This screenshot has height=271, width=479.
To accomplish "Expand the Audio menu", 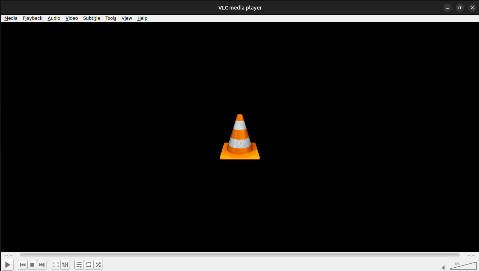I will coord(54,18).
